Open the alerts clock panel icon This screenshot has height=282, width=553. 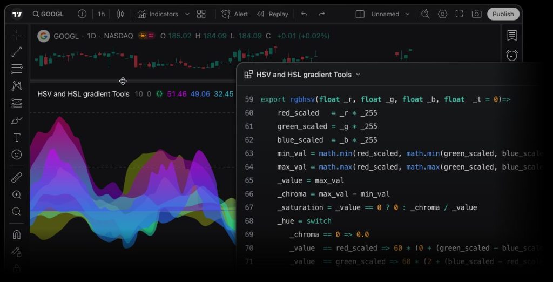coord(511,55)
